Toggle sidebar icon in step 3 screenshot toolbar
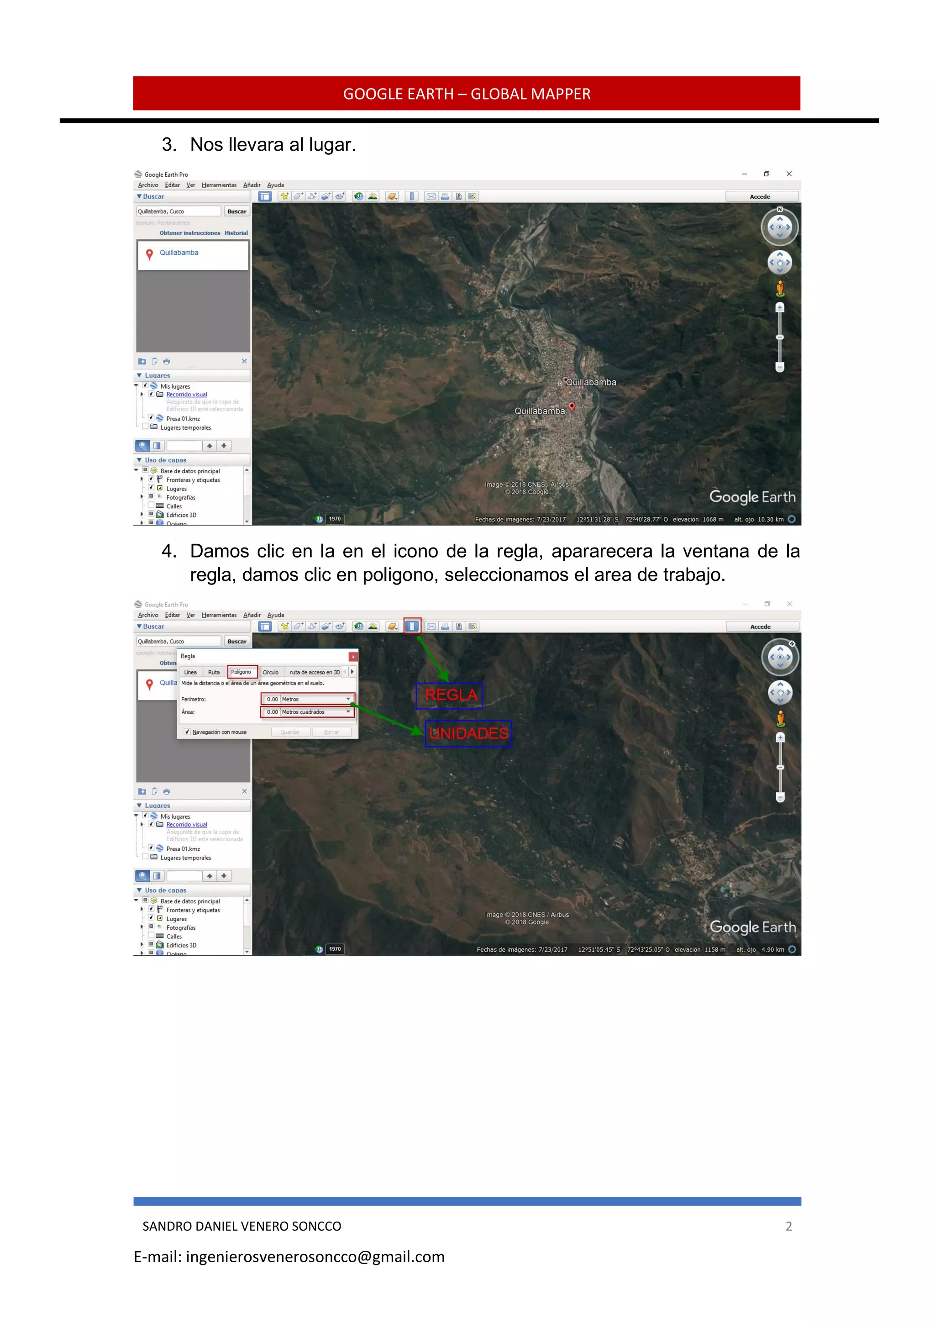 pyautogui.click(x=265, y=196)
